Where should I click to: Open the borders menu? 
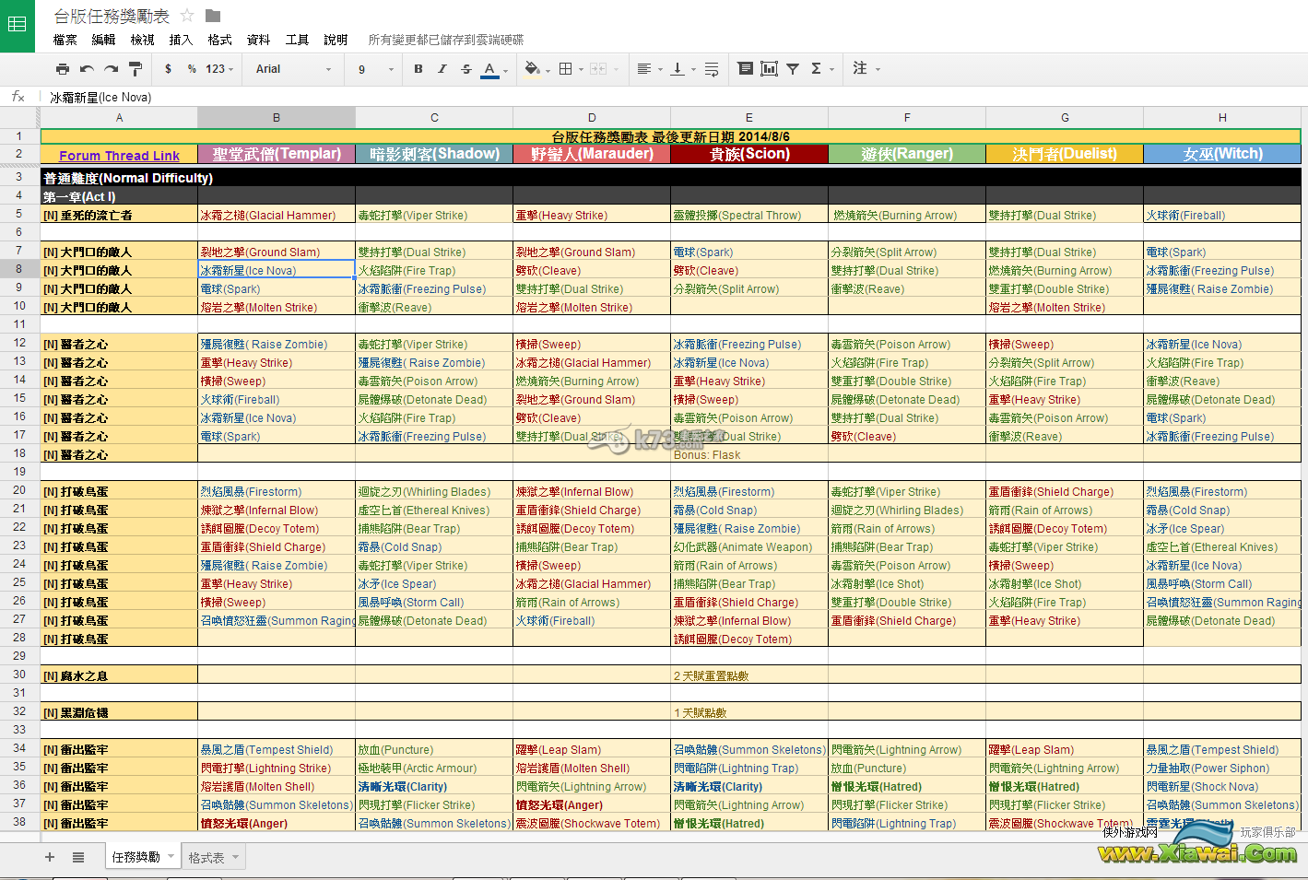click(572, 69)
